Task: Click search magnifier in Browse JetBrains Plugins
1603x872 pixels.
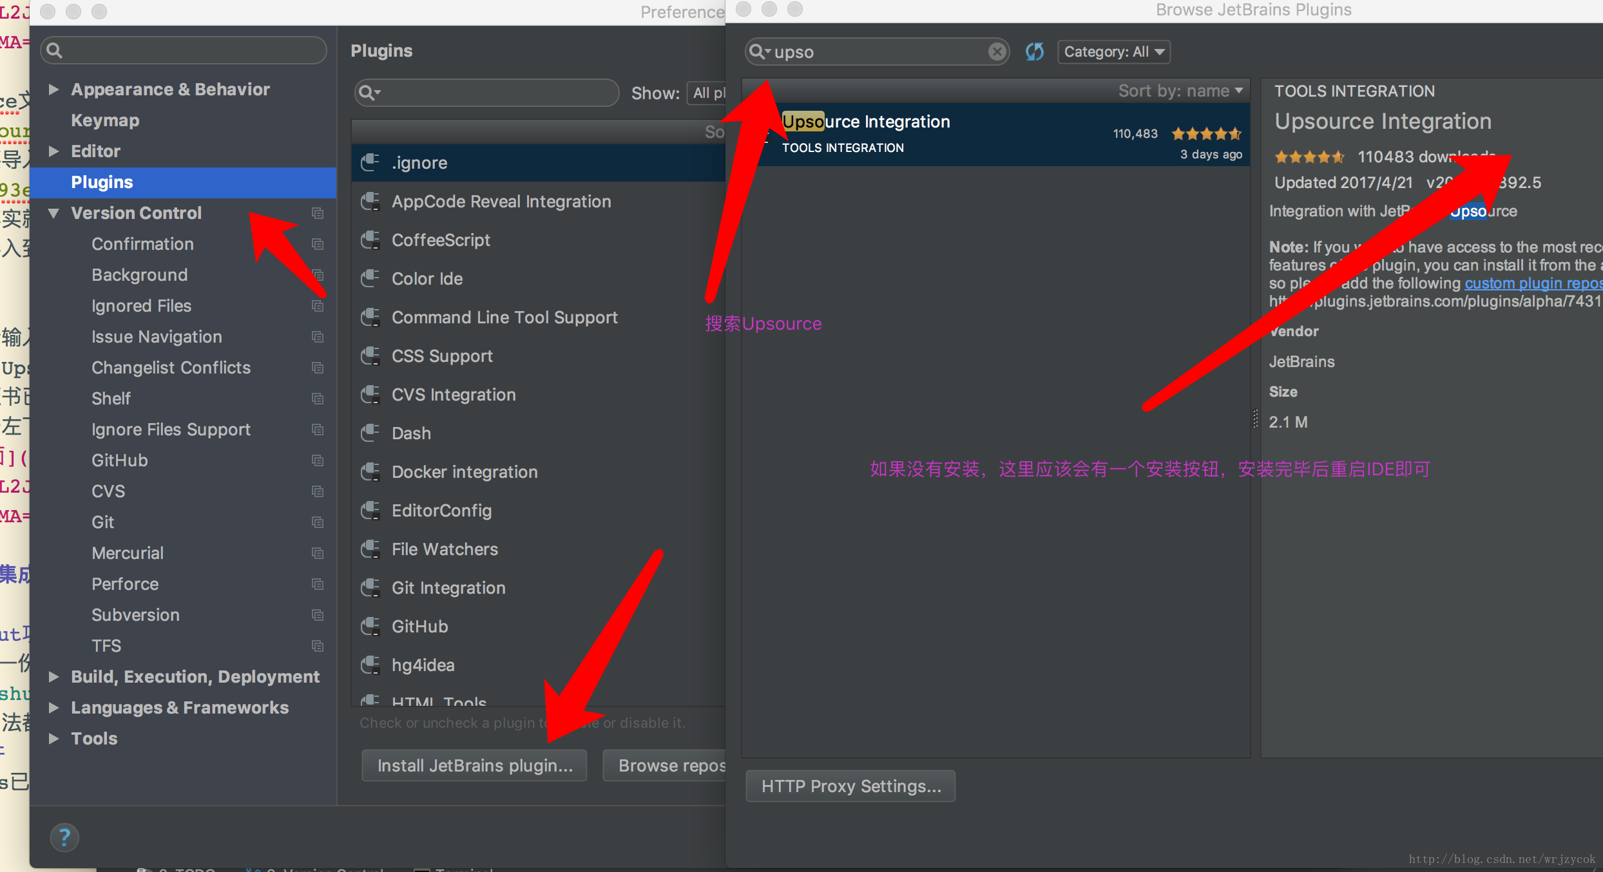Action: pyautogui.click(x=758, y=52)
